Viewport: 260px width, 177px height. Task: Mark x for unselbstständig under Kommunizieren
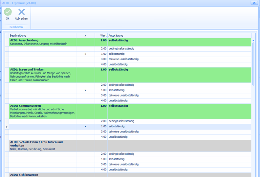[85, 137]
